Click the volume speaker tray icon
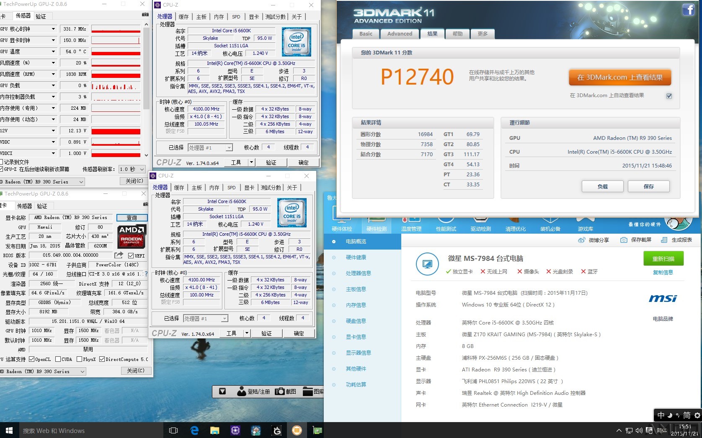 click(639, 430)
